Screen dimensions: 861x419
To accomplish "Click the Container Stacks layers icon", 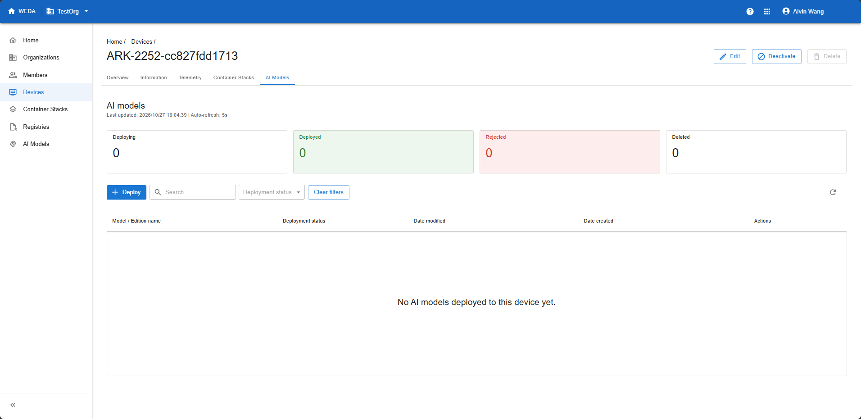I will [x=13, y=109].
